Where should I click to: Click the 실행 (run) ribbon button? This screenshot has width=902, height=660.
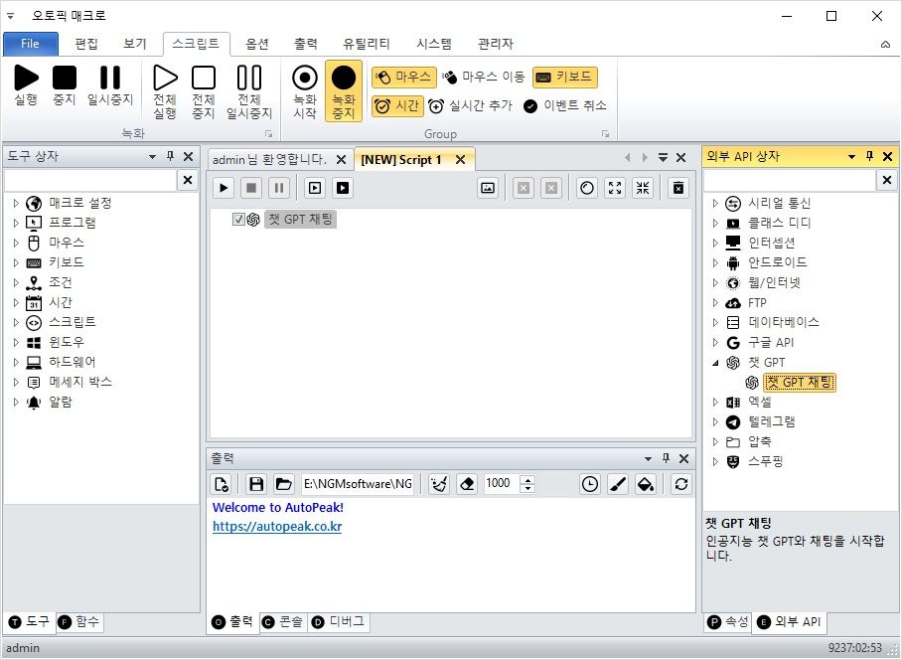(26, 85)
